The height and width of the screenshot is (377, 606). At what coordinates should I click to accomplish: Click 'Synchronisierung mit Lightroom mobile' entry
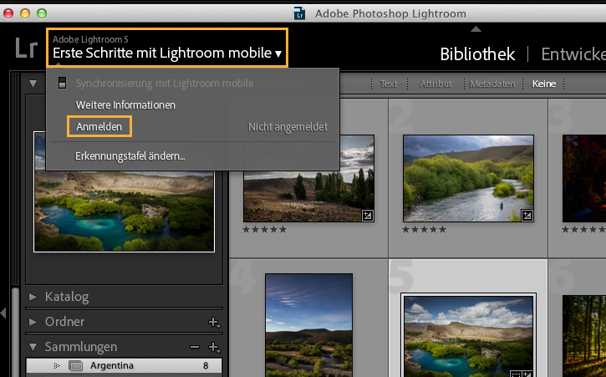[x=165, y=83]
